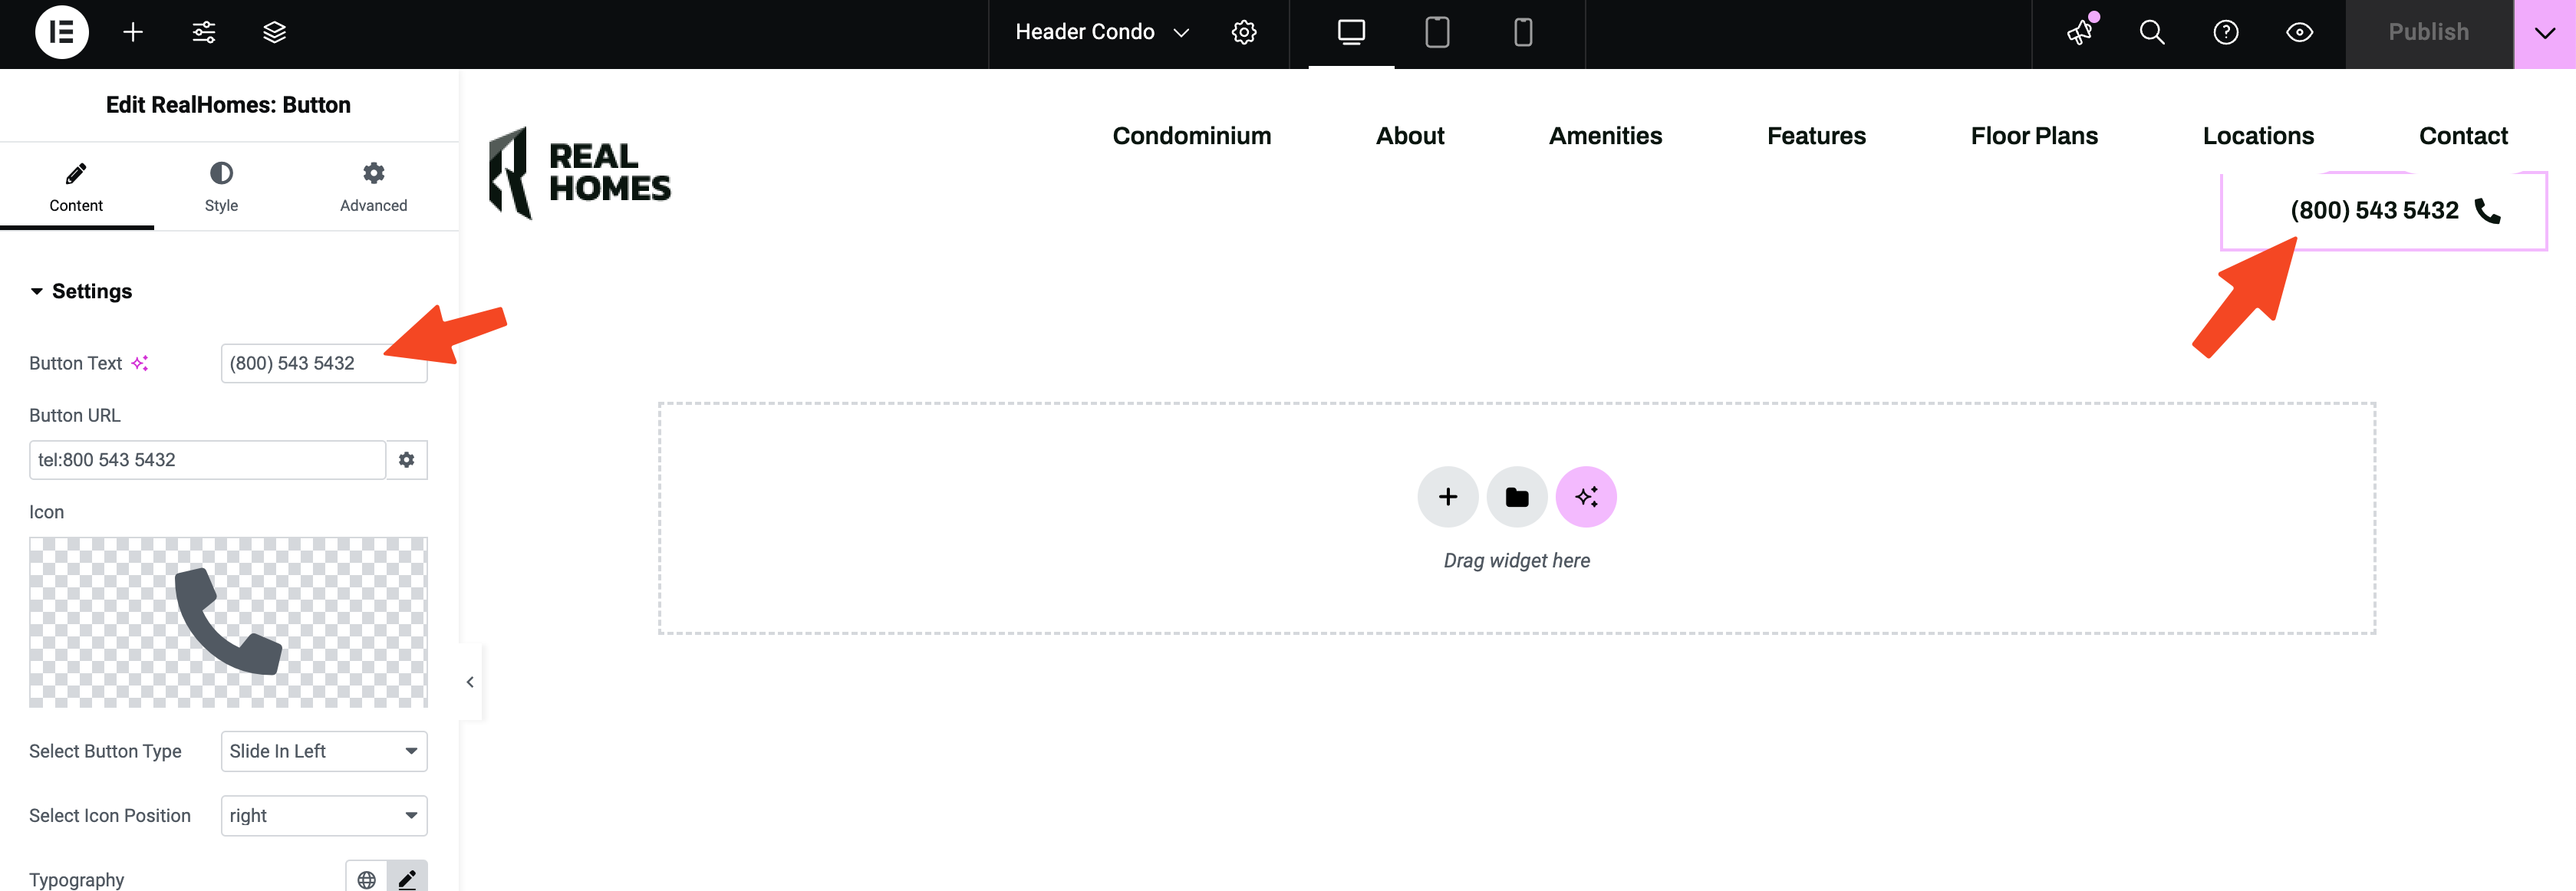Open the Locations menu item

[2258, 136]
